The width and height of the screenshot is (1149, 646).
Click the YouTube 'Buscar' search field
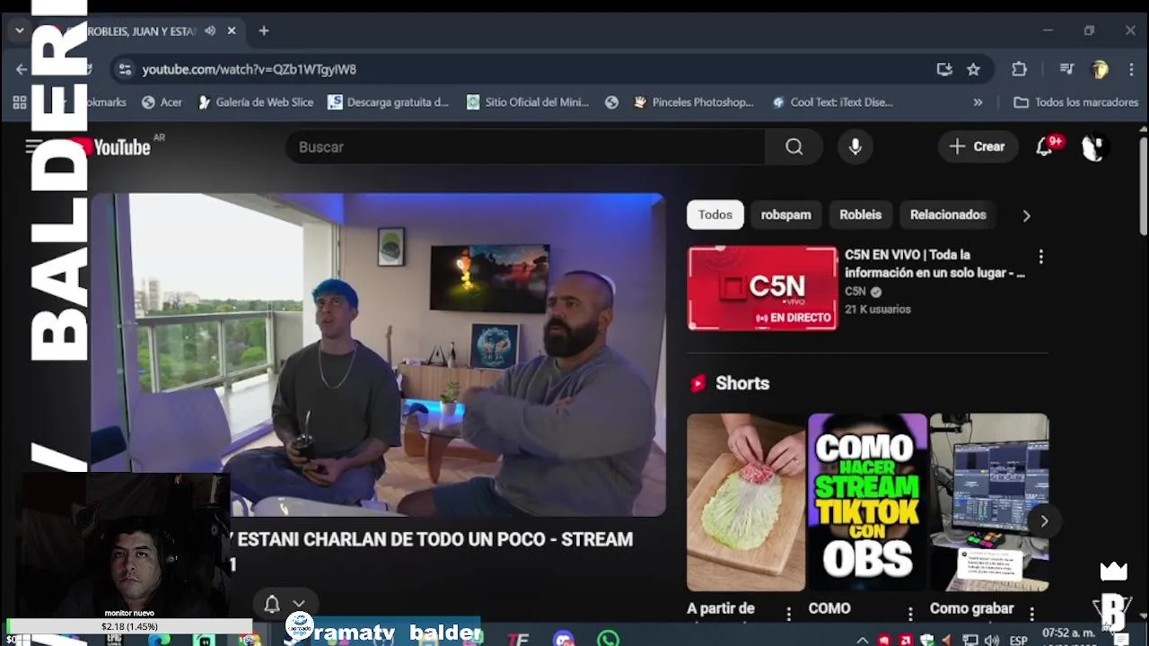(525, 147)
